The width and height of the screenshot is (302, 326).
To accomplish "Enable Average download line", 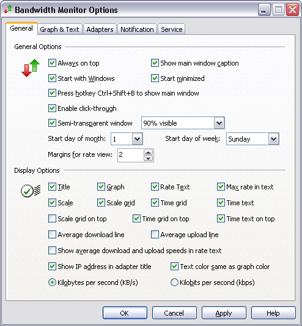I will (52, 234).
